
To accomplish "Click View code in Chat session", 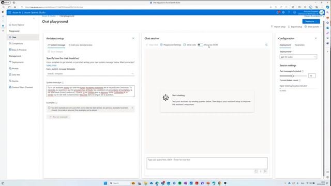I will 190,45.
